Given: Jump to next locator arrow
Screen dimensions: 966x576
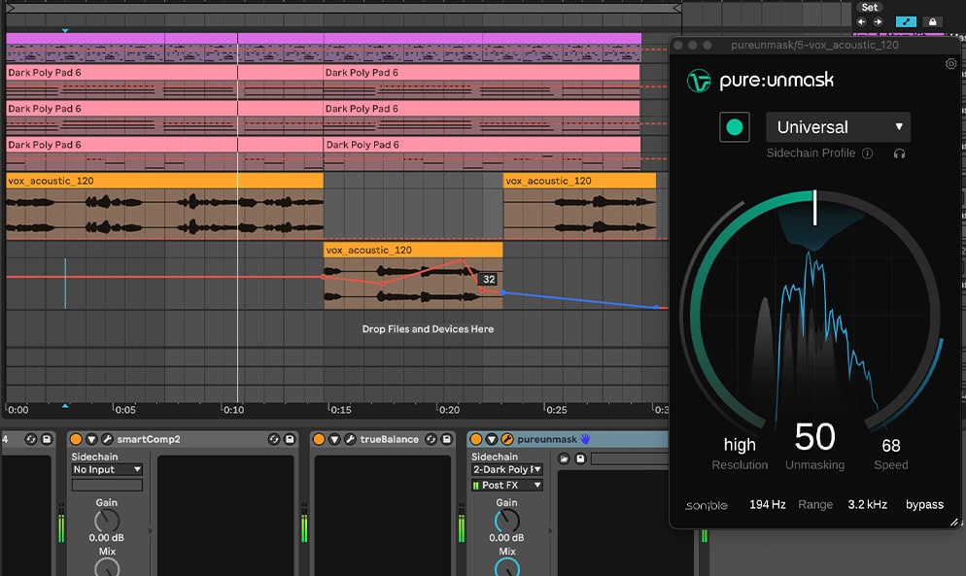Looking at the screenshot, I should pyautogui.click(x=878, y=21).
